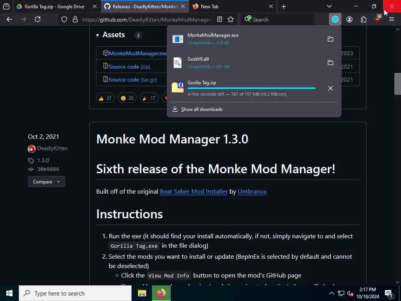The height and width of the screenshot is (301, 401).
Task: Bookmark this page with the star
Action: (x=231, y=20)
